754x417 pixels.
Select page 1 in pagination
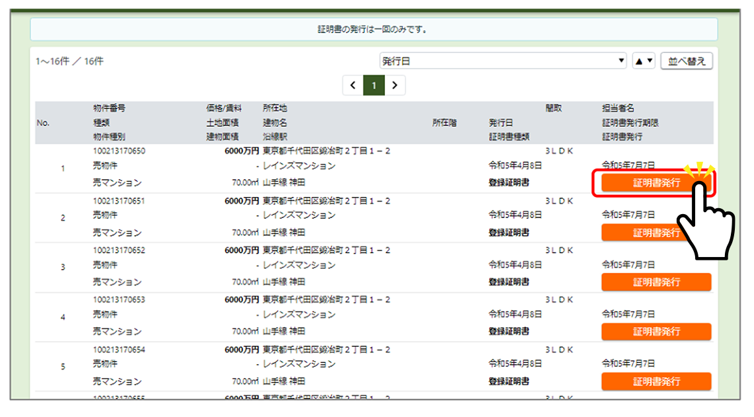(x=374, y=85)
